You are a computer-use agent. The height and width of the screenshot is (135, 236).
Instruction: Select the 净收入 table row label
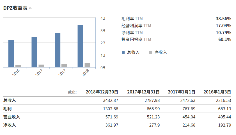10,125
